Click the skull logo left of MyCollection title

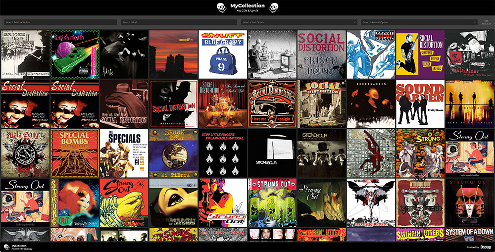(x=222, y=7)
